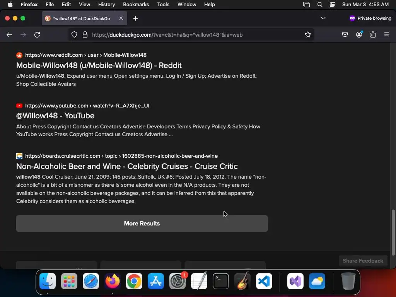Close the "willow148" at DuckDuckGo tab
Image resolution: width=396 pixels, height=297 pixels.
[121, 18]
